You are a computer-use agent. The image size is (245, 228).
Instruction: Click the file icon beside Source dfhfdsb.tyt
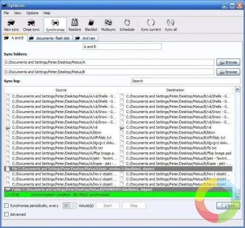[8, 138]
